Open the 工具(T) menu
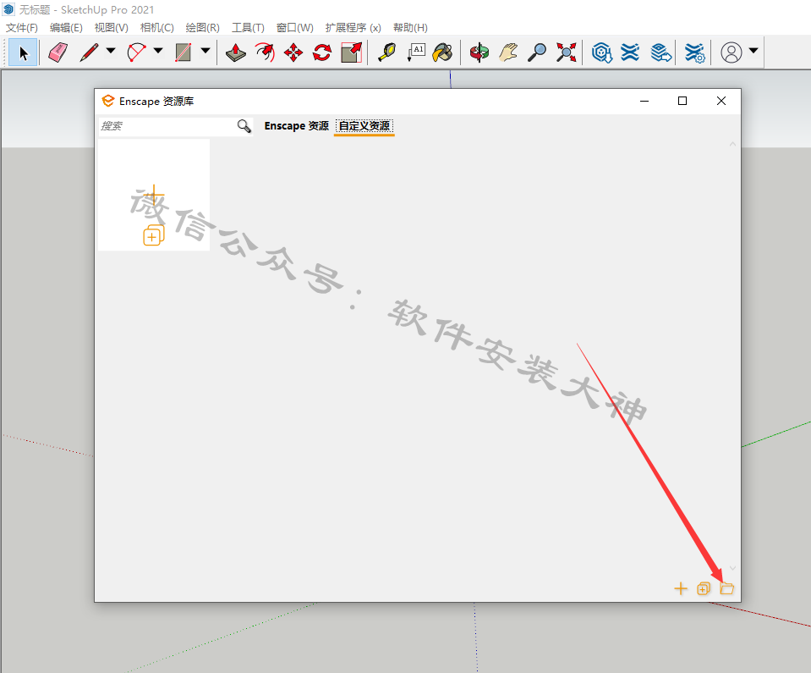The image size is (811, 673). click(248, 27)
